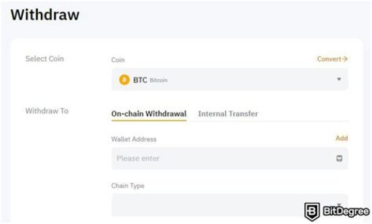Open the address book icon in Wallet Address
The width and height of the screenshot is (372, 224).
coord(339,158)
